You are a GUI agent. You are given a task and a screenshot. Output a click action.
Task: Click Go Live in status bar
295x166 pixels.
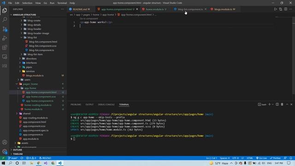[261, 158]
